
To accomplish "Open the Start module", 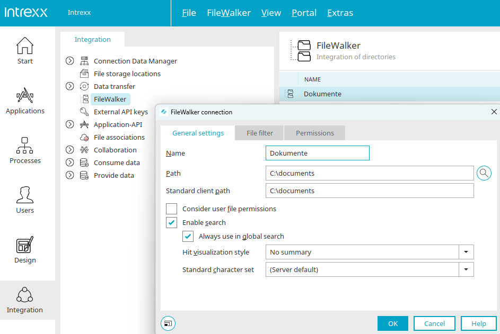I will tap(25, 51).
